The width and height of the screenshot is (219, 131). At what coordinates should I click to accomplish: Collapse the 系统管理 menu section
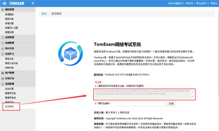click(x=18, y=84)
